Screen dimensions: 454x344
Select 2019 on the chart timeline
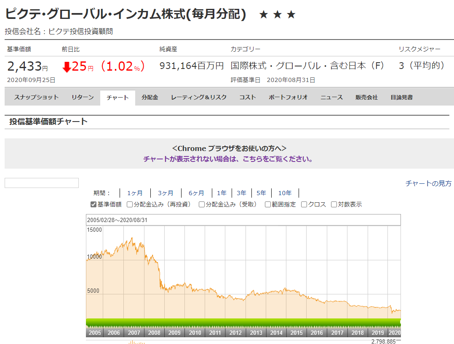(x=378, y=333)
